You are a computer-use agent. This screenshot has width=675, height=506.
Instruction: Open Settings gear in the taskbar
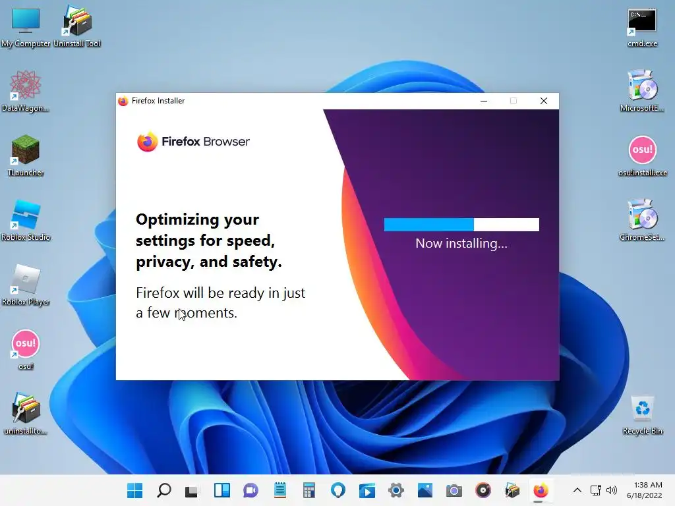tap(396, 490)
